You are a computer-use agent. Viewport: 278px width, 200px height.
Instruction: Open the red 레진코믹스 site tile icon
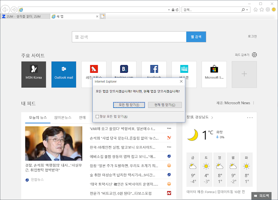[94, 69]
